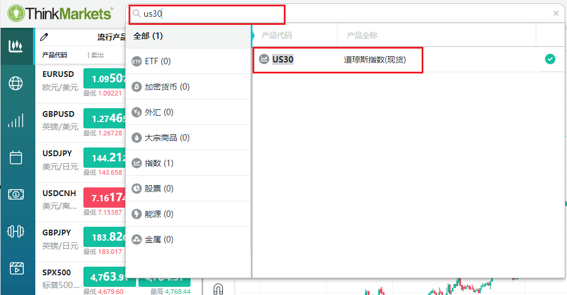Select the 能源 (0) category
The width and height of the screenshot is (567, 295).
188,214
